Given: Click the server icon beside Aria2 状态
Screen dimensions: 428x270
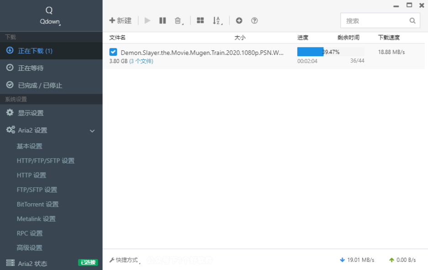Looking at the screenshot, I should 11,263.
